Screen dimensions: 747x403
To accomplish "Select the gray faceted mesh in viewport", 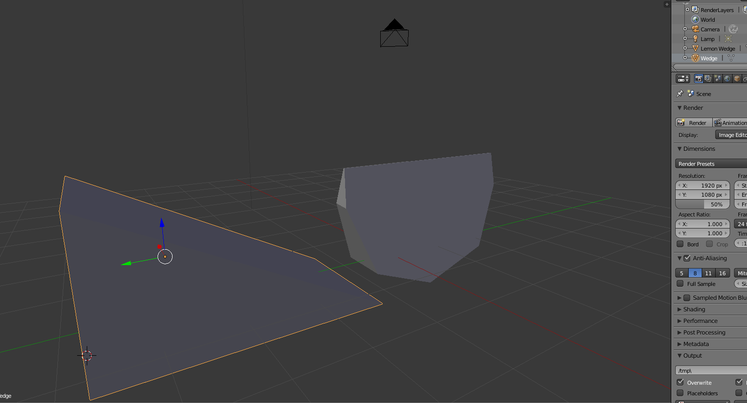I will pos(414,217).
